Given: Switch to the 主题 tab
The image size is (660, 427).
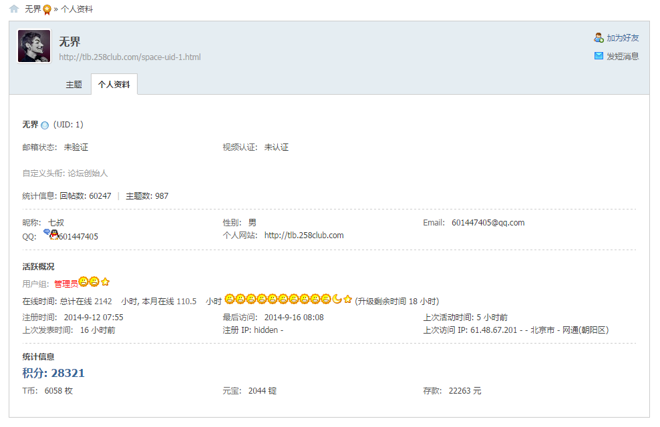Looking at the screenshot, I should click(x=73, y=85).
